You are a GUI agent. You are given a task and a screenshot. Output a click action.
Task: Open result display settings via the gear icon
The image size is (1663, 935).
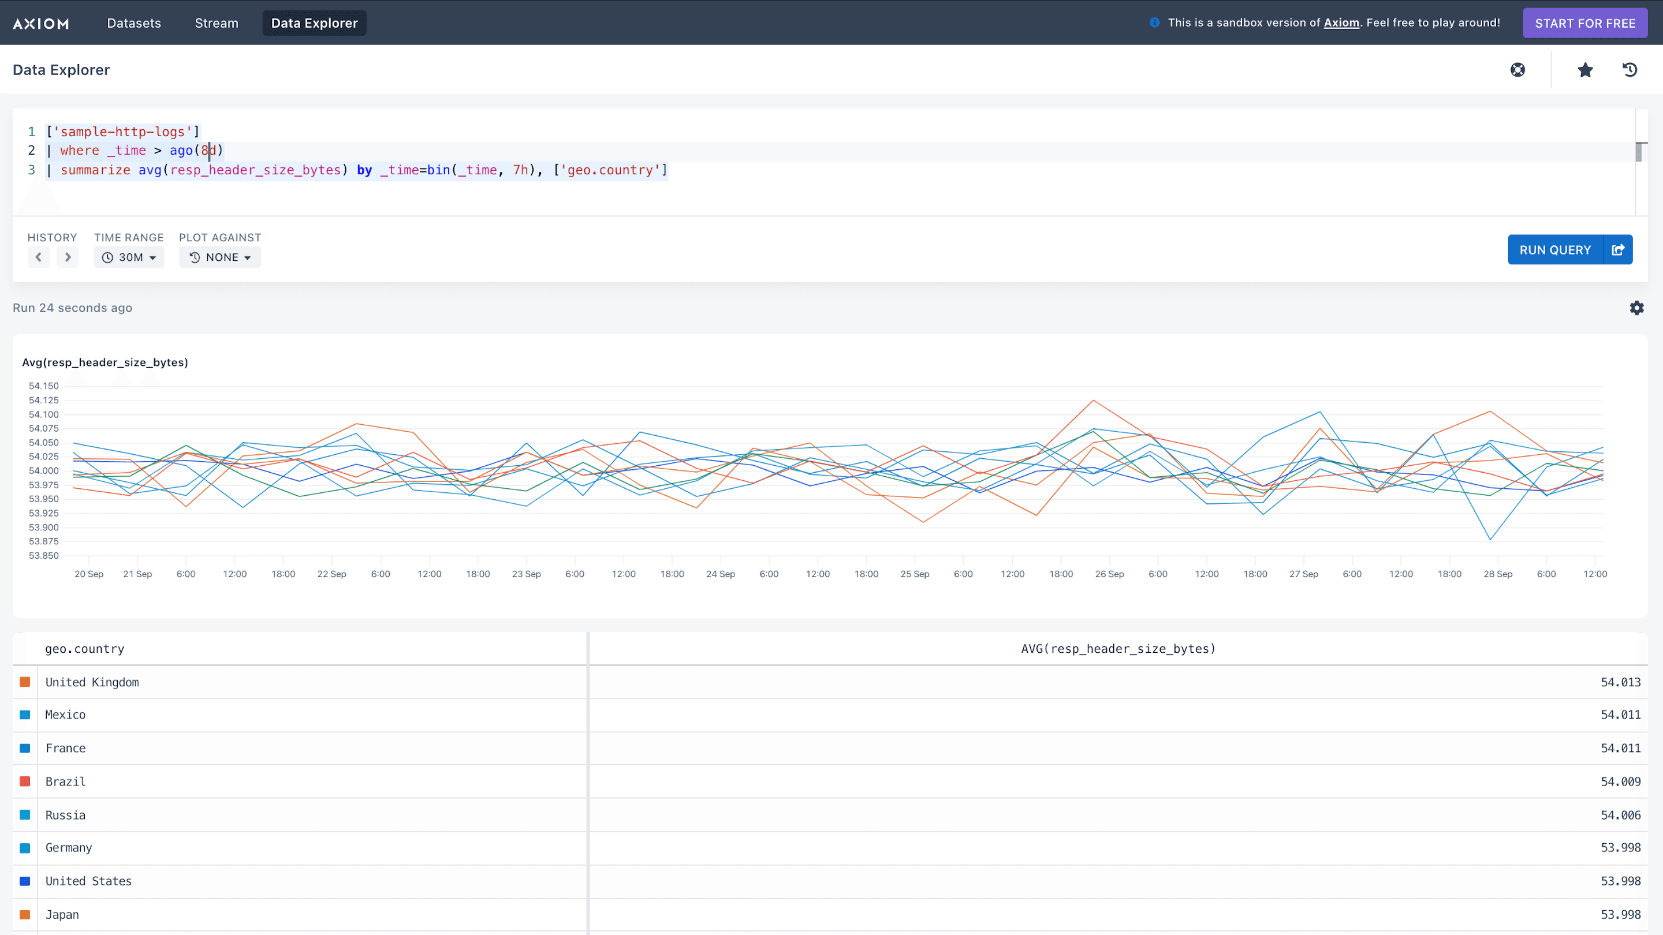pos(1637,308)
